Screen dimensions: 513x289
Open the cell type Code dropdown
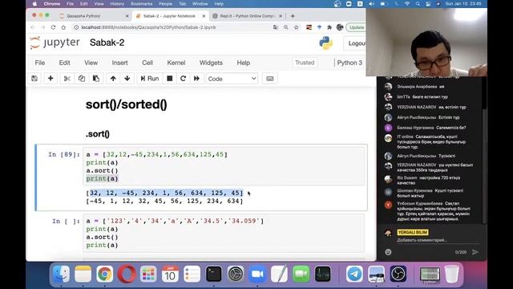point(232,79)
